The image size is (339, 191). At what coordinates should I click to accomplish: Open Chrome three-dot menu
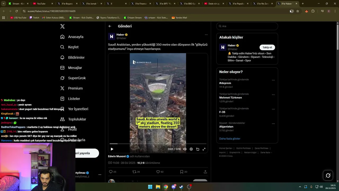pyautogui.click(x=335, y=11)
